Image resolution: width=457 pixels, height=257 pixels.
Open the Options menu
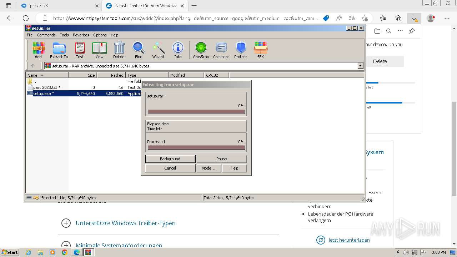(x=100, y=35)
